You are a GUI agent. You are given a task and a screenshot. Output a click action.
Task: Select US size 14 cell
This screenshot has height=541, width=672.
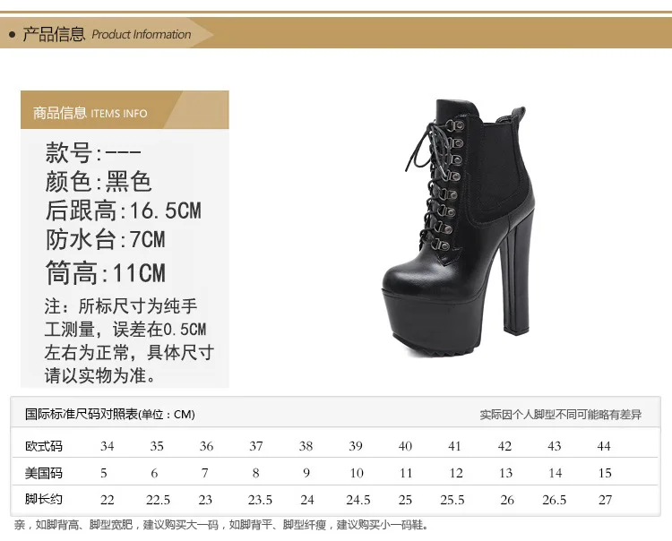(555, 473)
